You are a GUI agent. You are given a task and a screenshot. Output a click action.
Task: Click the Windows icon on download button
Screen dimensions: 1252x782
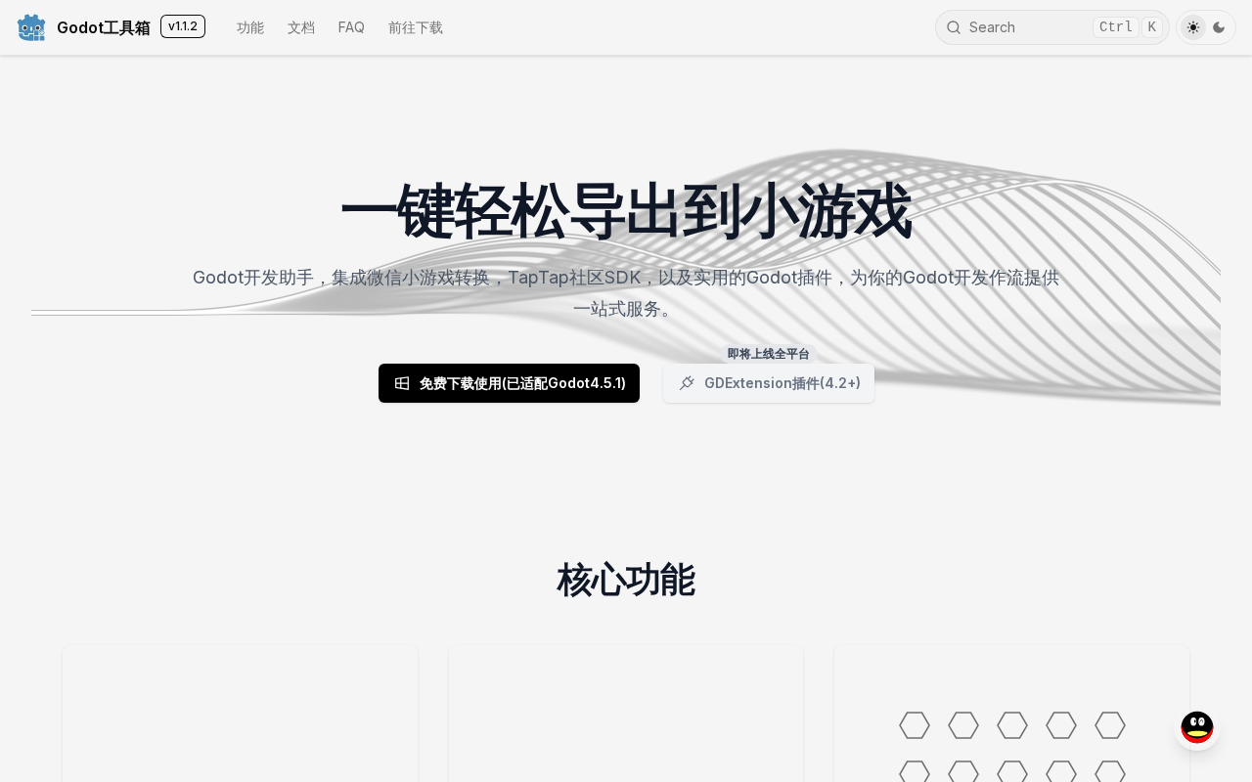pyautogui.click(x=402, y=383)
